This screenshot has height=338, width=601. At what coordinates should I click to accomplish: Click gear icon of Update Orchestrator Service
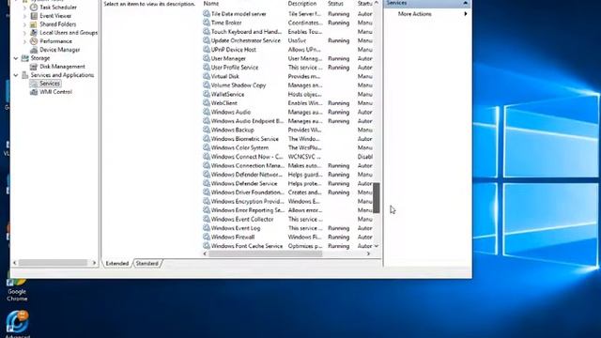[x=207, y=40]
